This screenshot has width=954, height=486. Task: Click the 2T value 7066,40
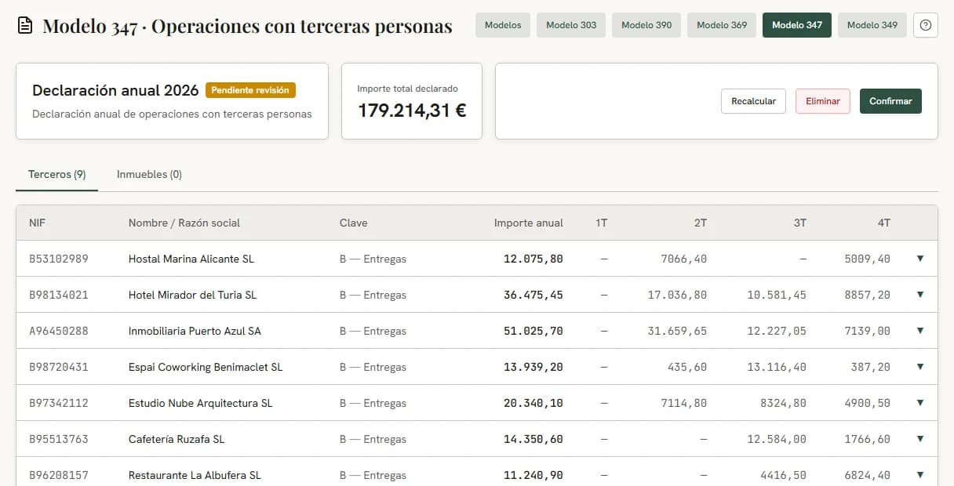pos(684,259)
